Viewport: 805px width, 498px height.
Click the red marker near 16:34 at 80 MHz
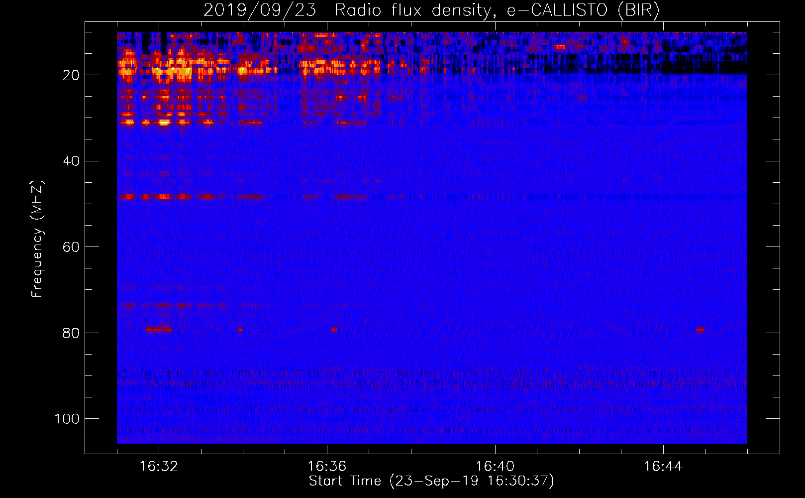pyautogui.click(x=239, y=329)
